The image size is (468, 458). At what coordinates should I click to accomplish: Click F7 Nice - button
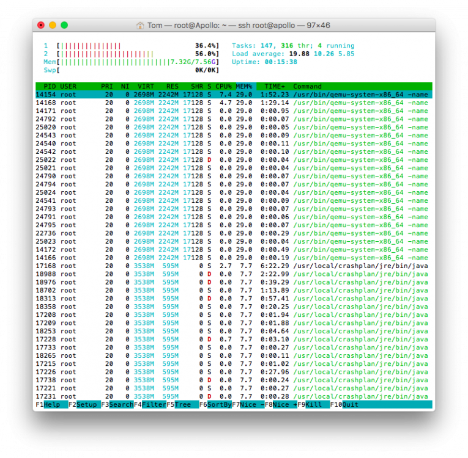tap(248, 404)
